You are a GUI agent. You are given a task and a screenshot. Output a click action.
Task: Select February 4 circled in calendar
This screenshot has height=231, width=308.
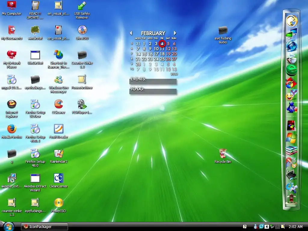pyautogui.click(x=162, y=44)
